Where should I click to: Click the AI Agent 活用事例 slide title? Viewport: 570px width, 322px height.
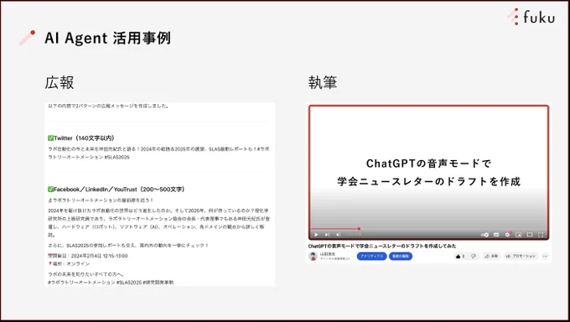[107, 38]
